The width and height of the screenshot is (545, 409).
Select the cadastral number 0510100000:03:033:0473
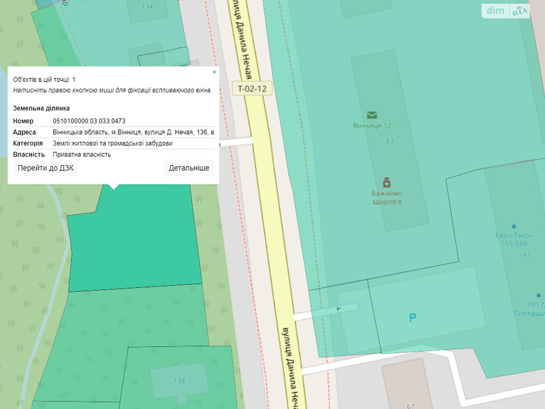tap(89, 121)
